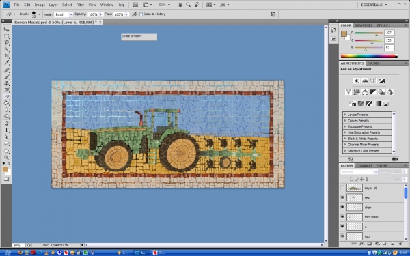
Task: Click the delete layer trash icon
Action: [400, 244]
